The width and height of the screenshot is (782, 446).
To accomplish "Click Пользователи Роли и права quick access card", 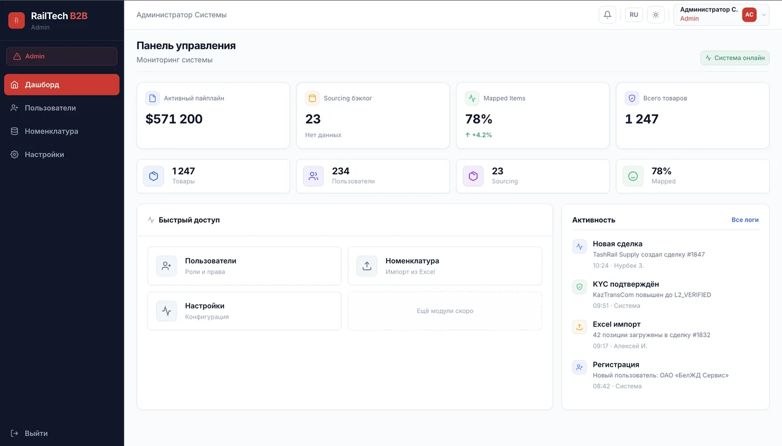I will pyautogui.click(x=244, y=265).
